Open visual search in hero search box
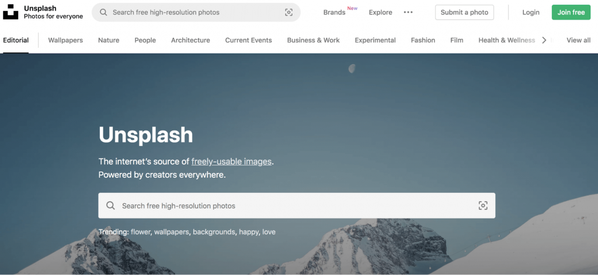 483,206
